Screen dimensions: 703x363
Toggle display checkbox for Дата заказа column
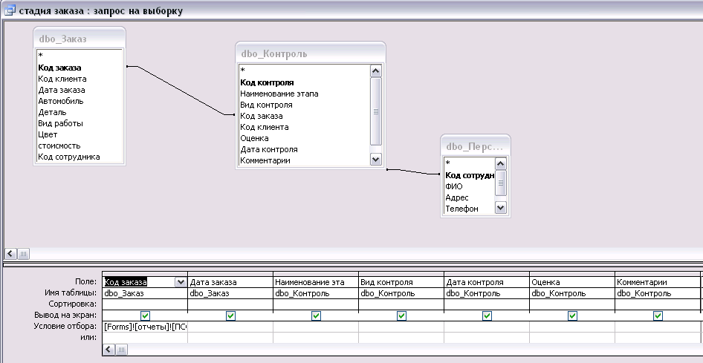(230, 315)
